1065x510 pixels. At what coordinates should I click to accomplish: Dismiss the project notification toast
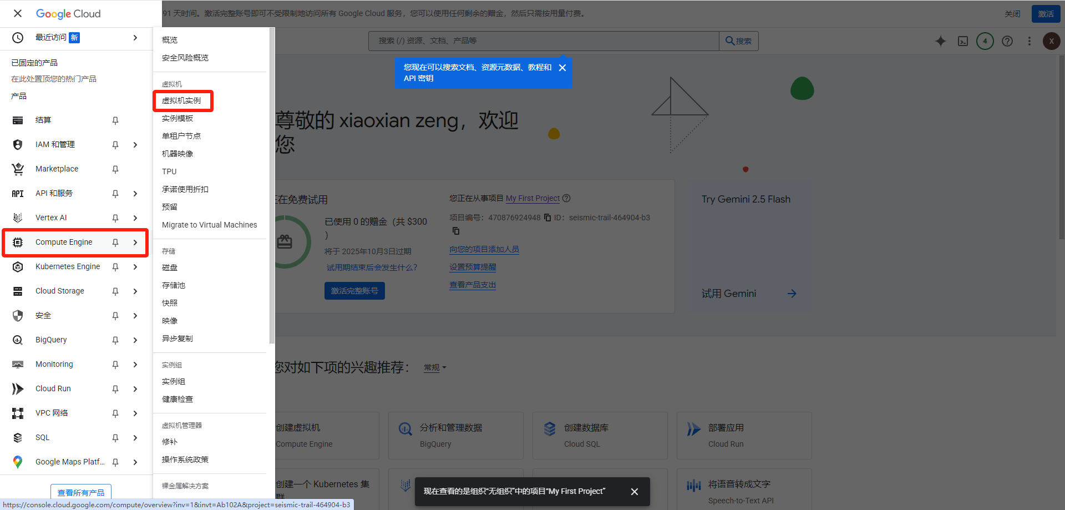[x=635, y=492]
